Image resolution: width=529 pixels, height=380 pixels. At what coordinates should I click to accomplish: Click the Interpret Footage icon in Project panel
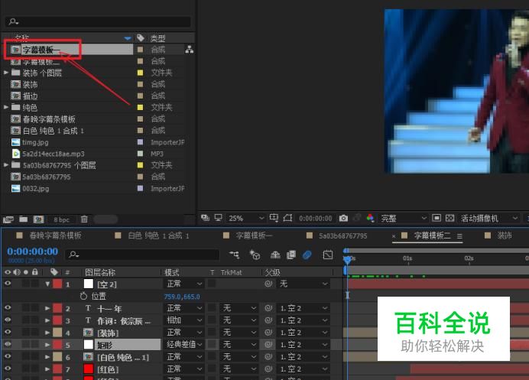click(8, 219)
